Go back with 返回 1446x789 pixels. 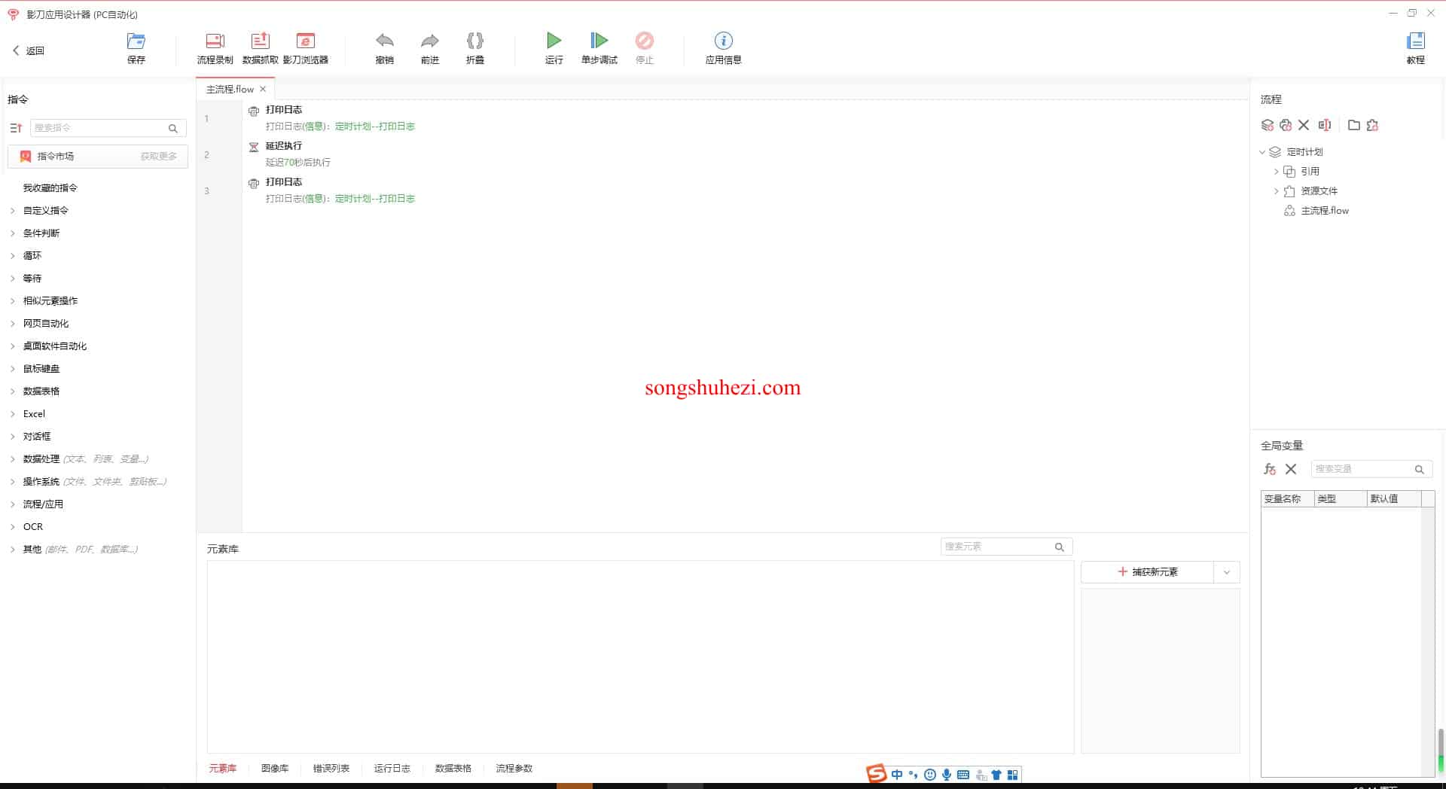(x=29, y=50)
